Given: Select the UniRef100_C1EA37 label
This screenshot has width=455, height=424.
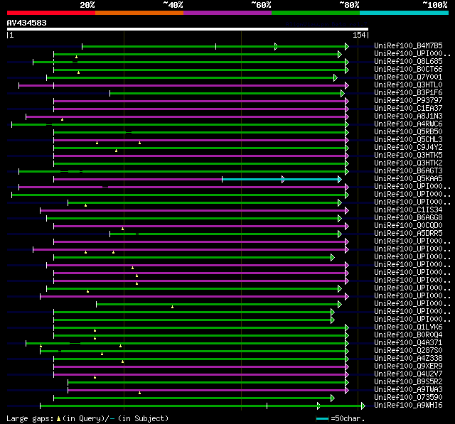Looking at the screenshot, I should [x=408, y=109].
